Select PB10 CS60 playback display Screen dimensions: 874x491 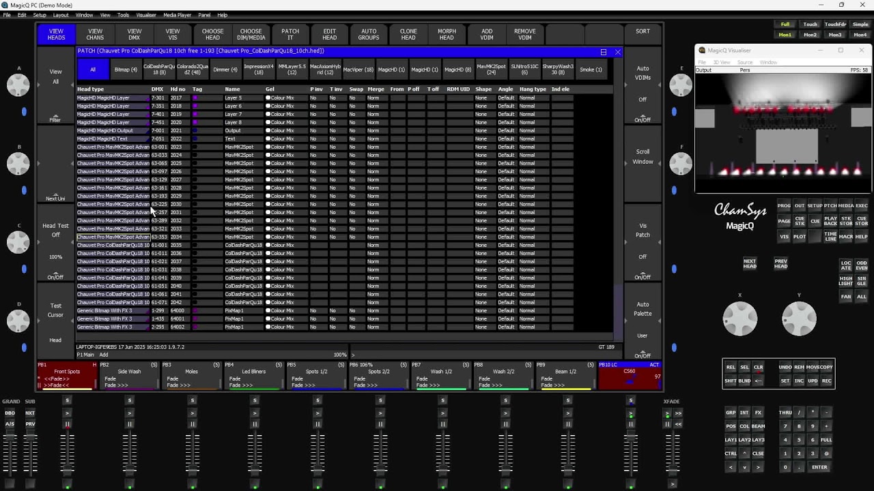pyautogui.click(x=630, y=376)
